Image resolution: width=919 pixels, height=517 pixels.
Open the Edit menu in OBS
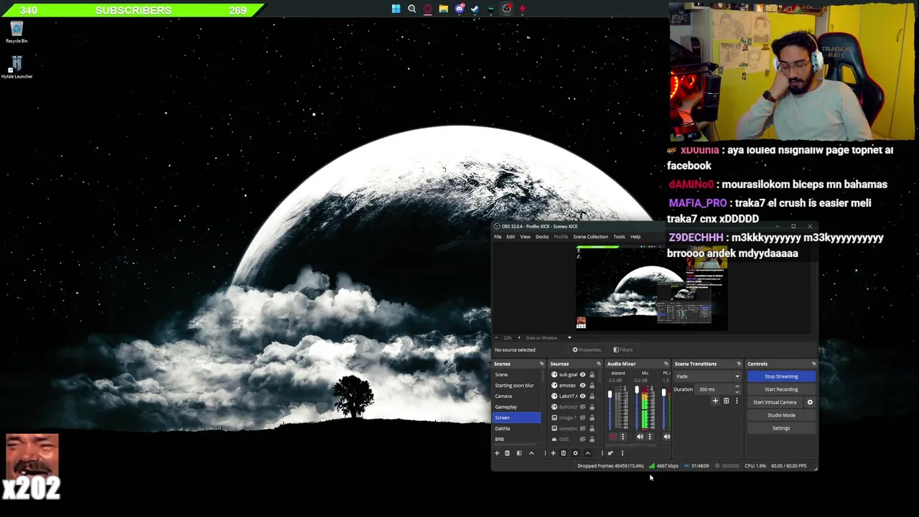tap(510, 237)
